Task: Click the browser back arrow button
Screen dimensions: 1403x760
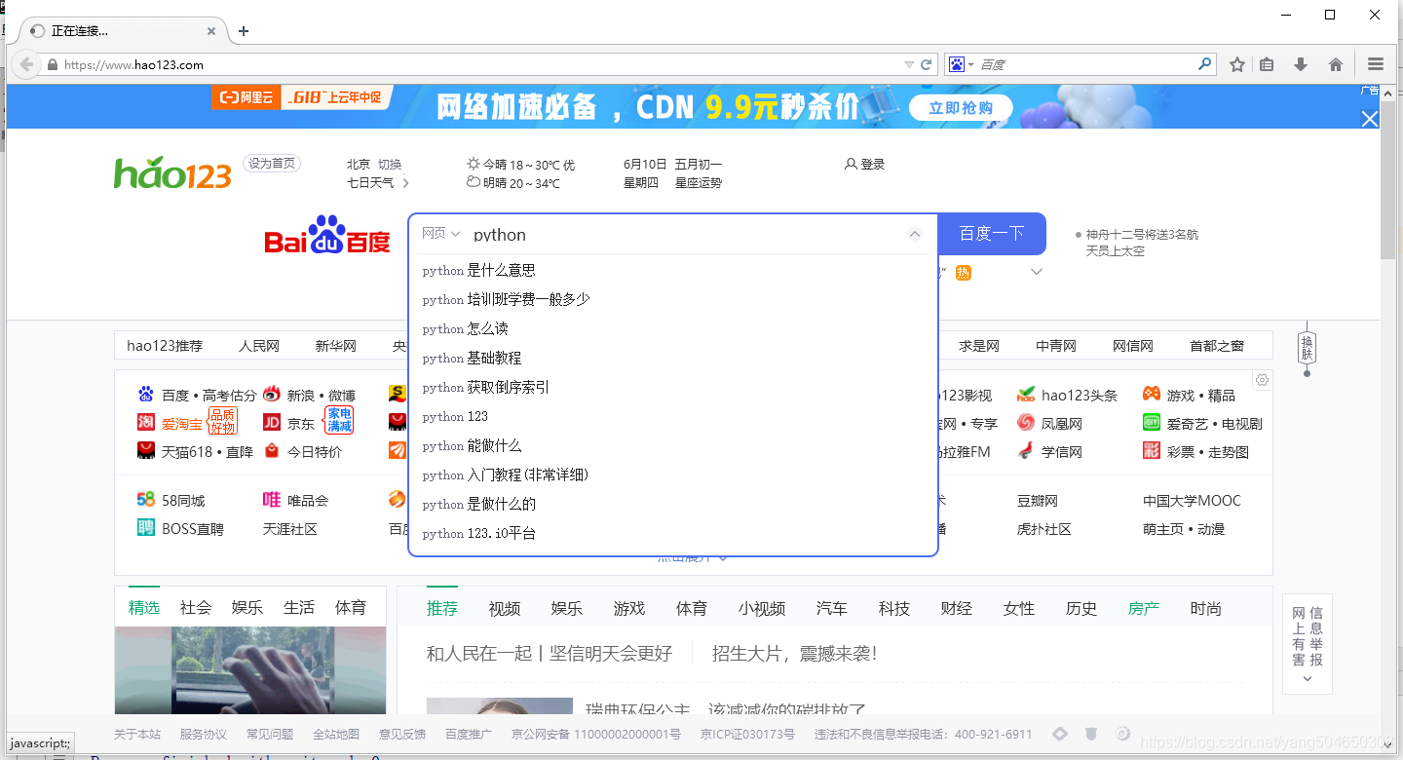Action: point(25,65)
